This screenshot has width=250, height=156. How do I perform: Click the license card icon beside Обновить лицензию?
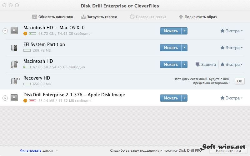click(35, 17)
